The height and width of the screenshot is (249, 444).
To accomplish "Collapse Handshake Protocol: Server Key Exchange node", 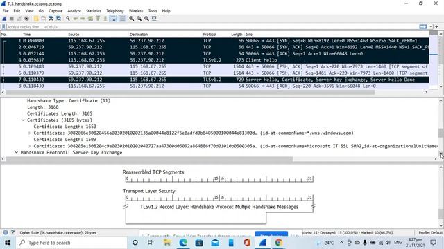I will (17, 152).
